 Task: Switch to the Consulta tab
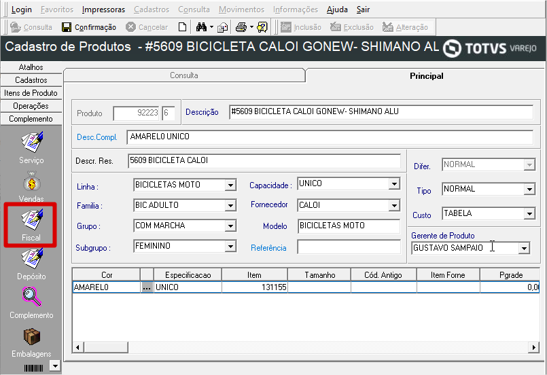tap(184, 75)
